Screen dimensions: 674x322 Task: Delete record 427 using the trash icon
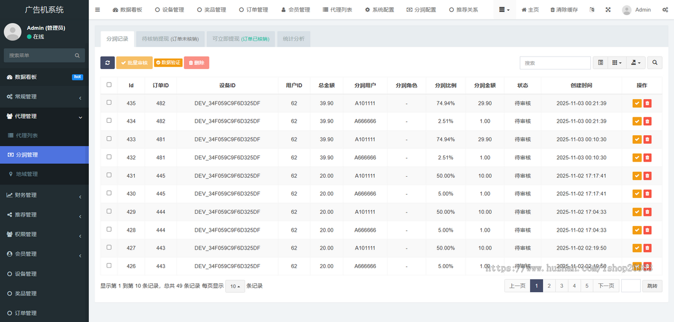(647, 248)
